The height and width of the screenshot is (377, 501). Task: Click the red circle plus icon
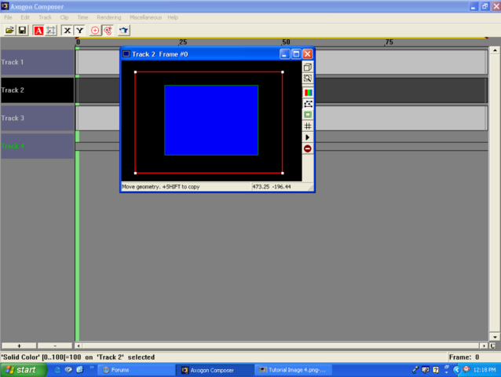[95, 31]
